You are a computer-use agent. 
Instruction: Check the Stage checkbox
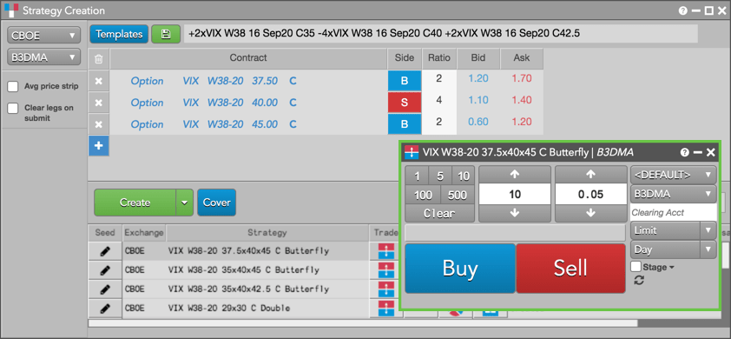pyautogui.click(x=636, y=267)
